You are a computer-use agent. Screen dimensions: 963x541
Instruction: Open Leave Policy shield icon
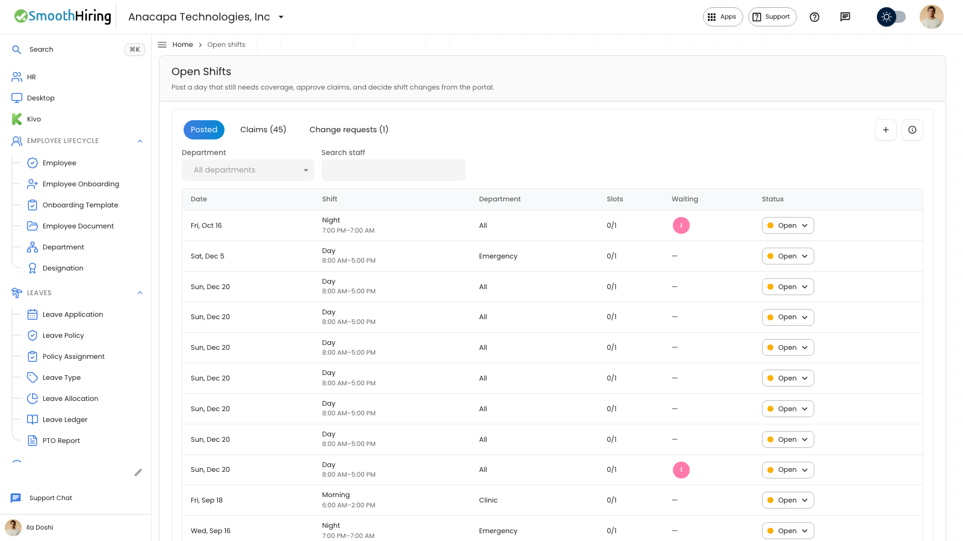tap(33, 335)
